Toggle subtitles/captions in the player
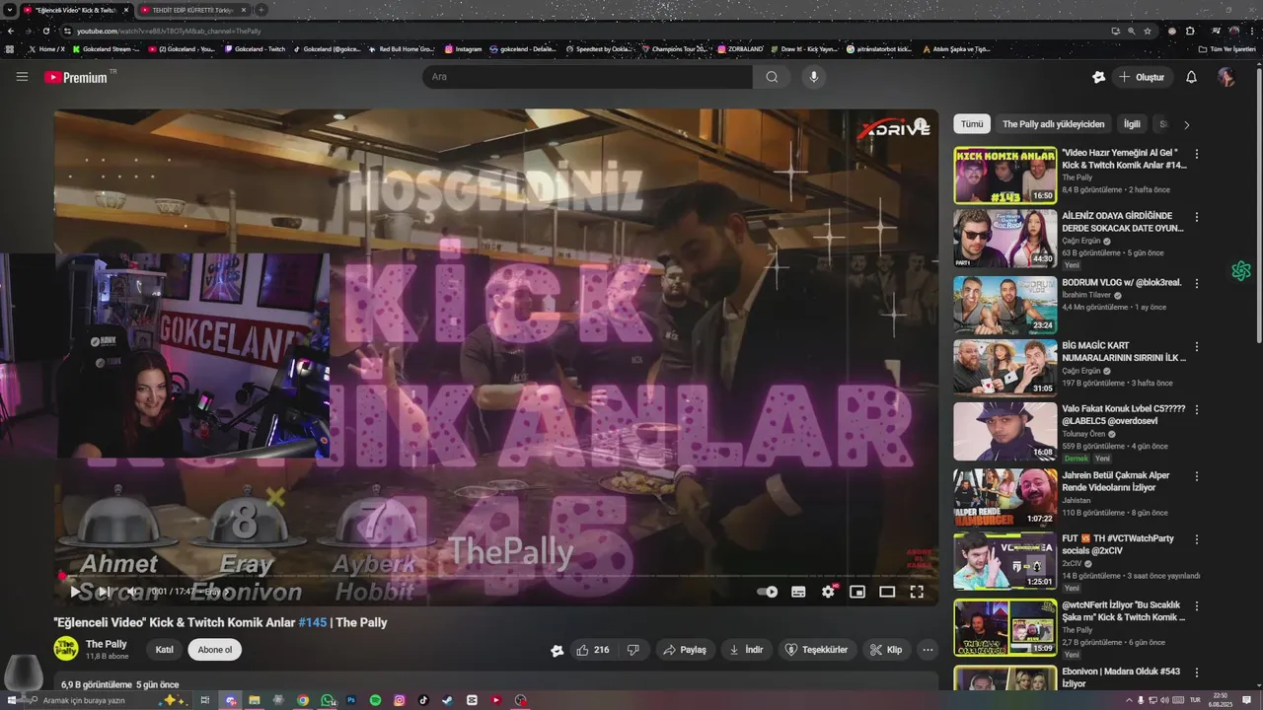The width and height of the screenshot is (1263, 710). 798,592
